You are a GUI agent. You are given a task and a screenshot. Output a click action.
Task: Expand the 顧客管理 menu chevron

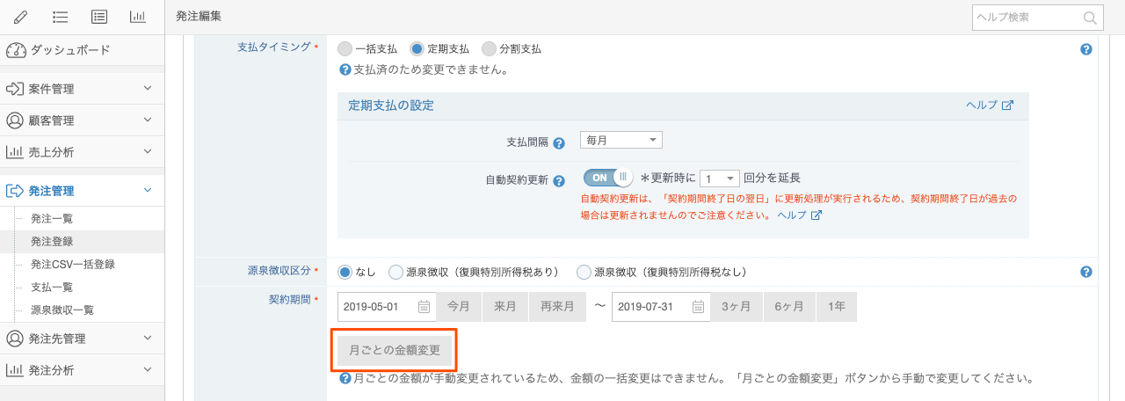tap(148, 120)
